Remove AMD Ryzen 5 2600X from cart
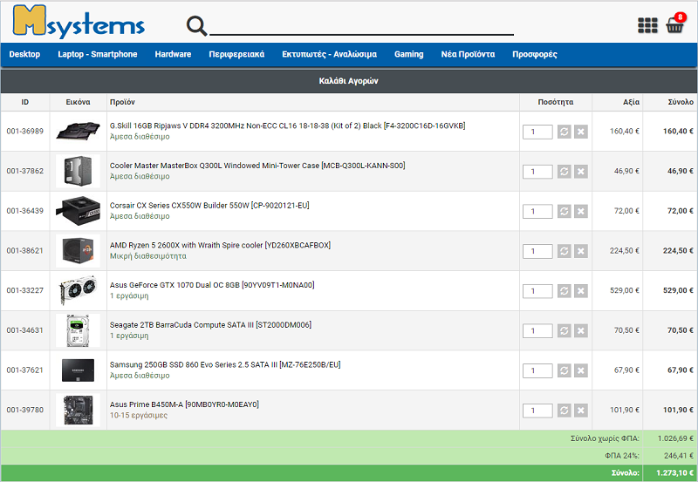The image size is (698, 482). 580,251
